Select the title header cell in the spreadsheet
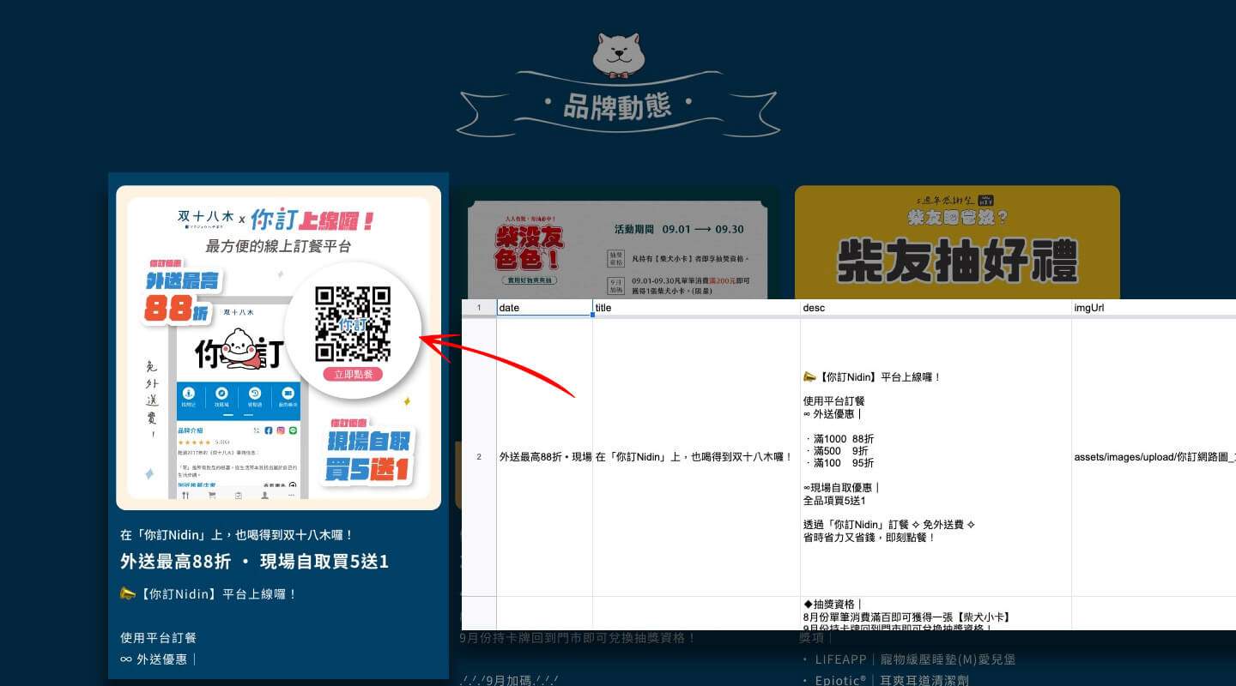1236x686 pixels. tap(696, 307)
